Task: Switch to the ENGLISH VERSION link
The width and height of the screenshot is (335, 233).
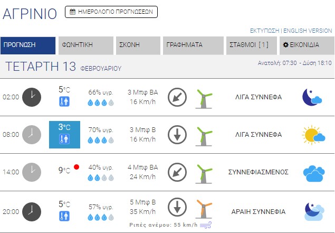Action: (308, 31)
